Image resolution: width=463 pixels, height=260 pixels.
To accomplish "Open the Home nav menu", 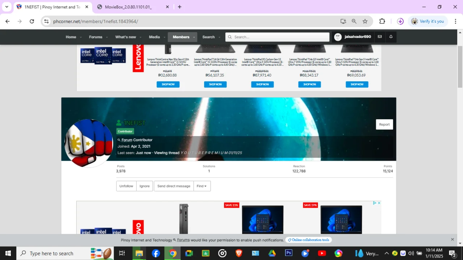I will [71, 37].
